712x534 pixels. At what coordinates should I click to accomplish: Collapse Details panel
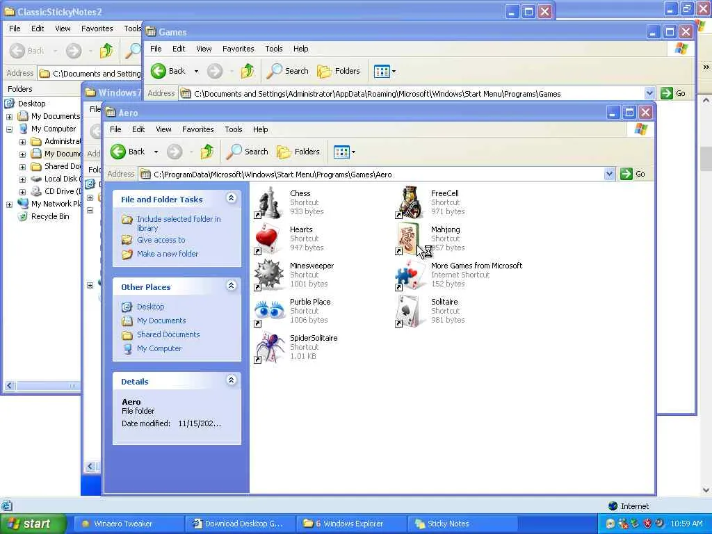click(x=231, y=380)
